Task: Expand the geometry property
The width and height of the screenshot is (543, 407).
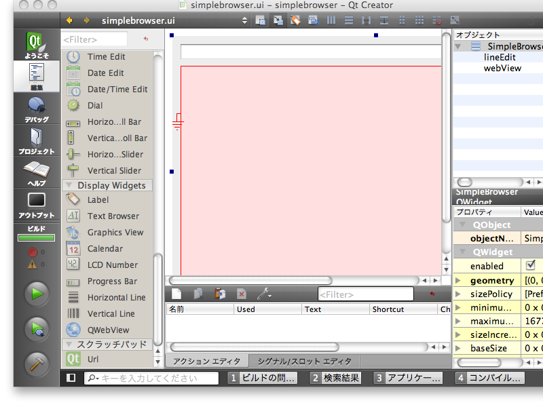Action: pyautogui.click(x=457, y=280)
